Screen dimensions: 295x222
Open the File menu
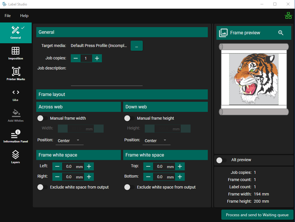tap(7, 16)
